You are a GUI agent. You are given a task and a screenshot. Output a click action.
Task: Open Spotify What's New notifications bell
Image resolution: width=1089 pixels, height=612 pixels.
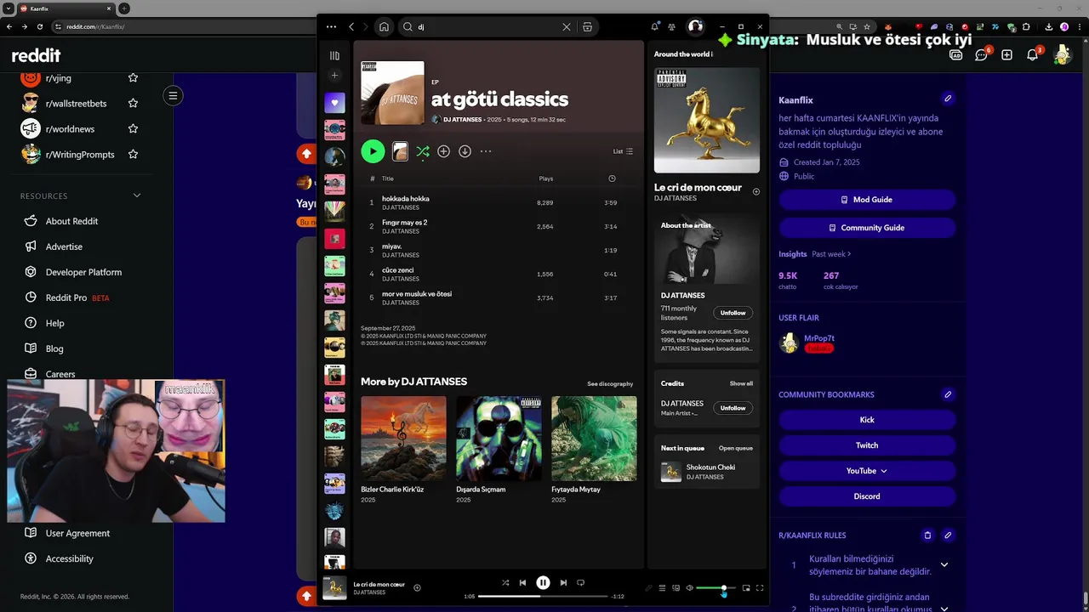click(x=654, y=27)
